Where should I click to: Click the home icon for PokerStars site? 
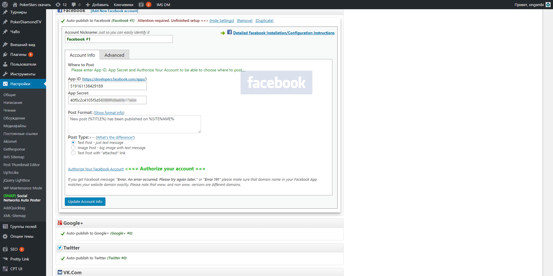click(15, 5)
